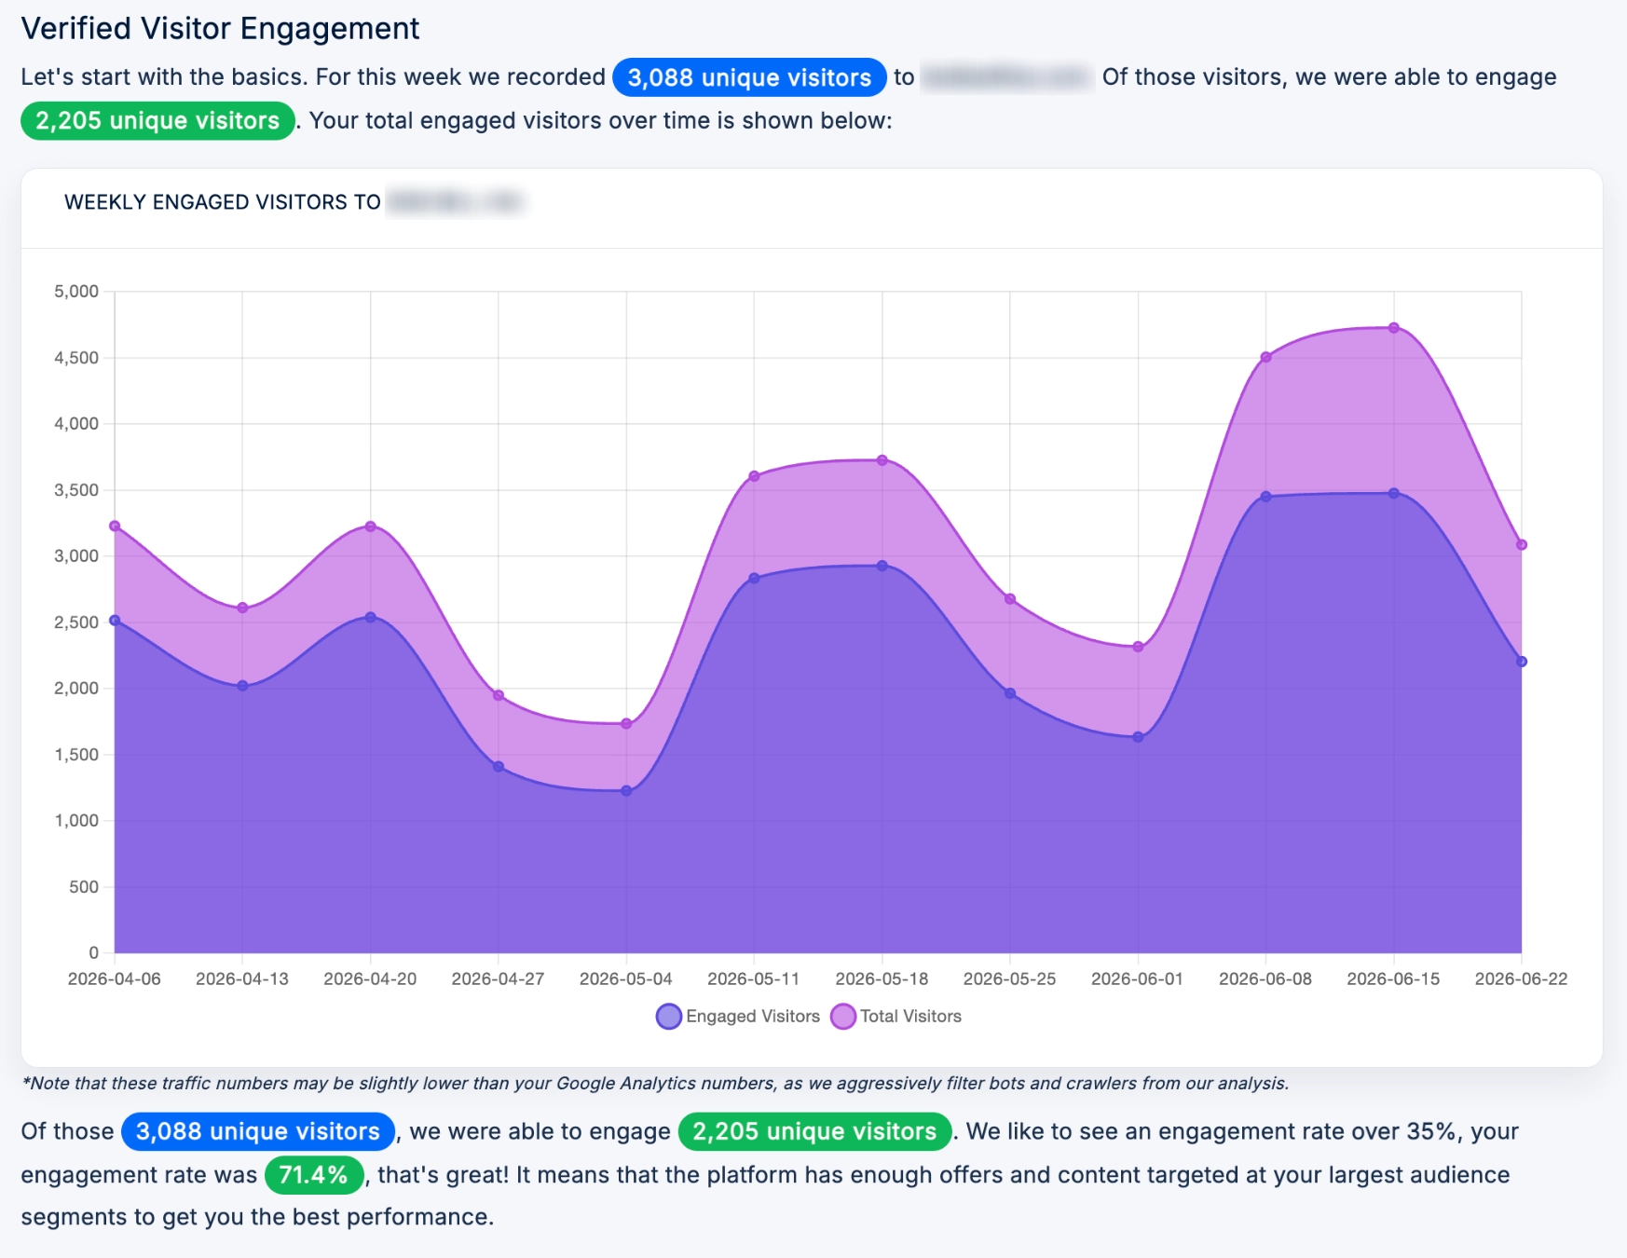This screenshot has width=1627, height=1258.
Task: Select the Total Visitors point for 2026-04-13
Action: (x=242, y=608)
